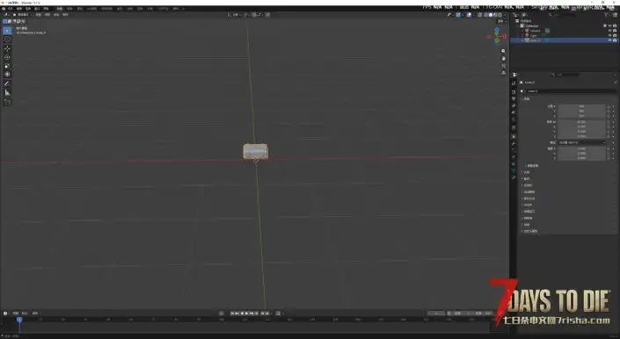Open the viewport Options dropdown

[501, 21]
